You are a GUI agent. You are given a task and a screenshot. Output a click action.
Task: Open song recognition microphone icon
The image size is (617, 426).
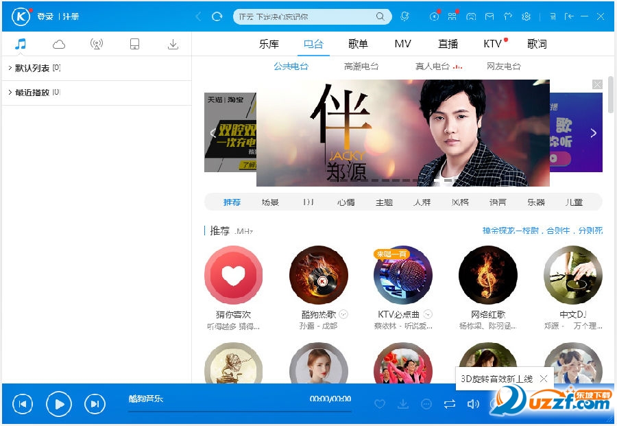(x=404, y=16)
